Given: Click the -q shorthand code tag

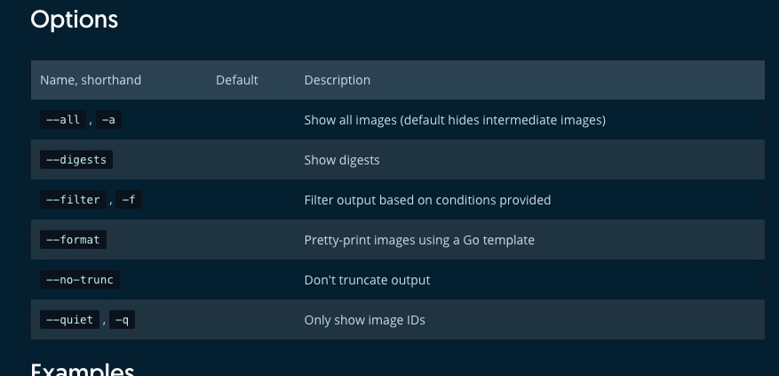Looking at the screenshot, I should [x=122, y=320].
